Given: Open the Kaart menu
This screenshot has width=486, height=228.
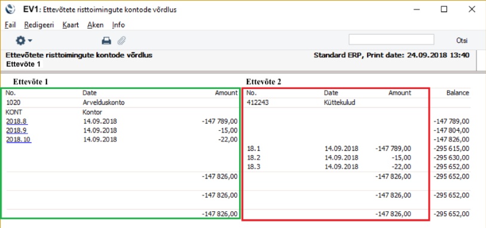Looking at the screenshot, I should coord(71,25).
